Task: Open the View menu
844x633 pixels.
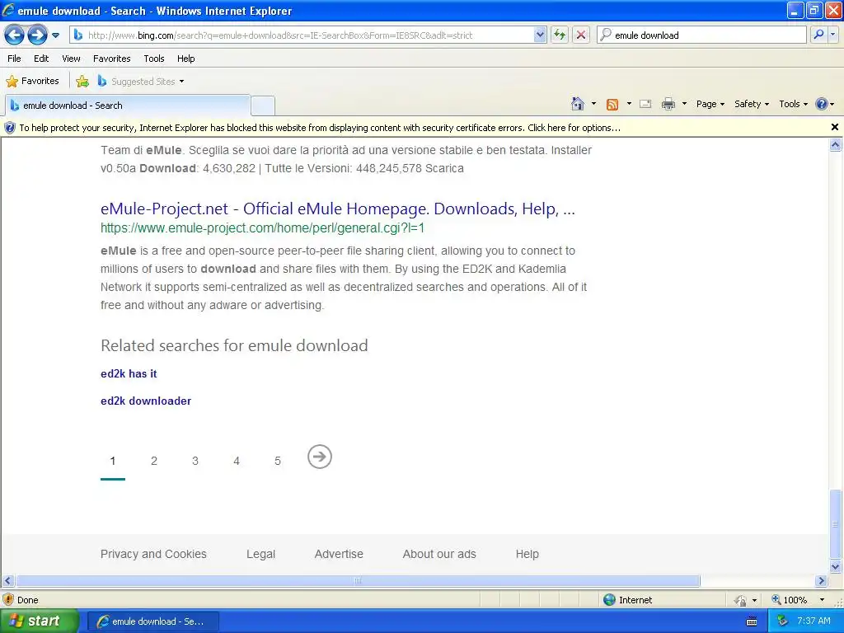Action: pyautogui.click(x=71, y=59)
